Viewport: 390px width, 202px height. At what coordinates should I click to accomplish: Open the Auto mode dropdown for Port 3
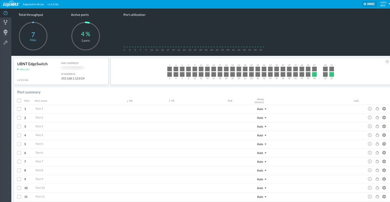coord(261,127)
